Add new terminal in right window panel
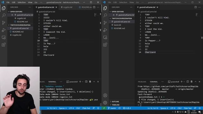 181,82
